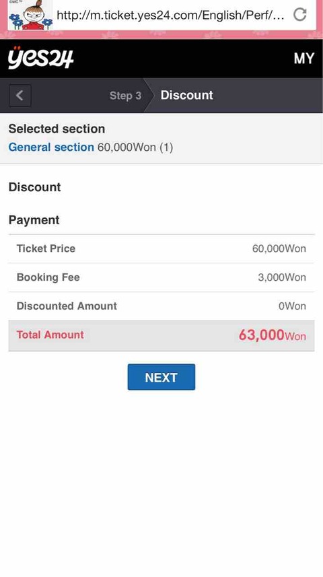323x577 pixels.
Task: Tap the 63,000Won total value
Action: pyautogui.click(x=273, y=335)
